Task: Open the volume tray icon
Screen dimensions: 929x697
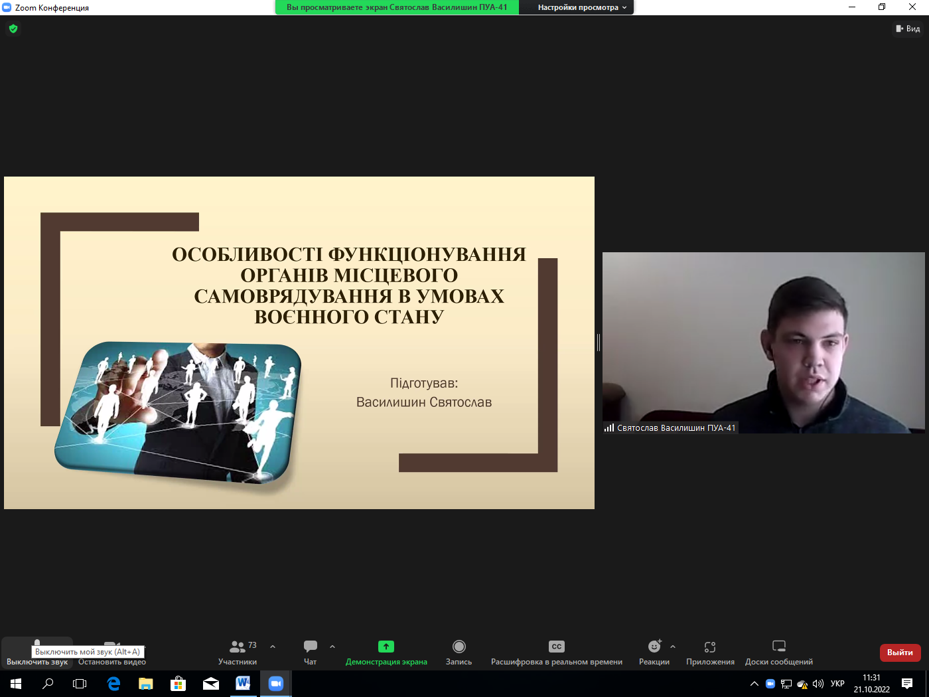Action: [818, 684]
